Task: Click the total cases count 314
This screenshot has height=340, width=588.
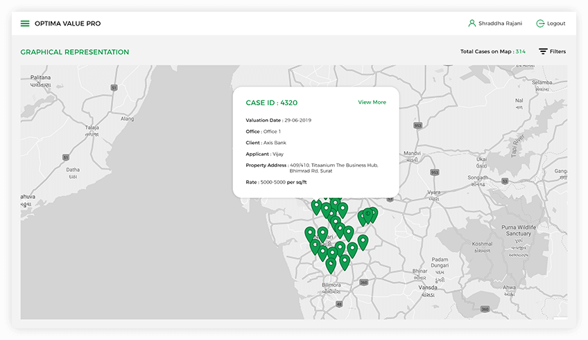Action: pos(520,52)
